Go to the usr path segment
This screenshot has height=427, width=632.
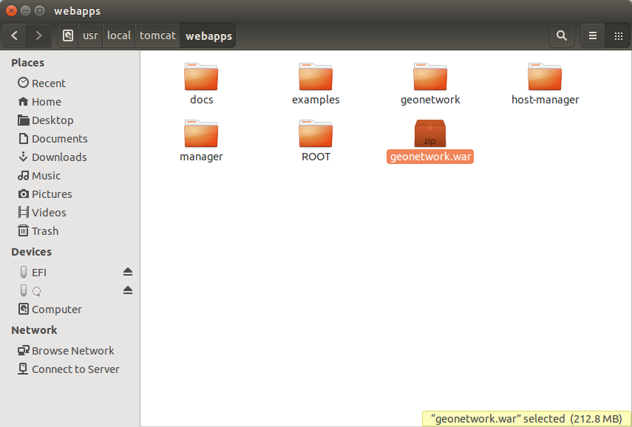tap(90, 35)
